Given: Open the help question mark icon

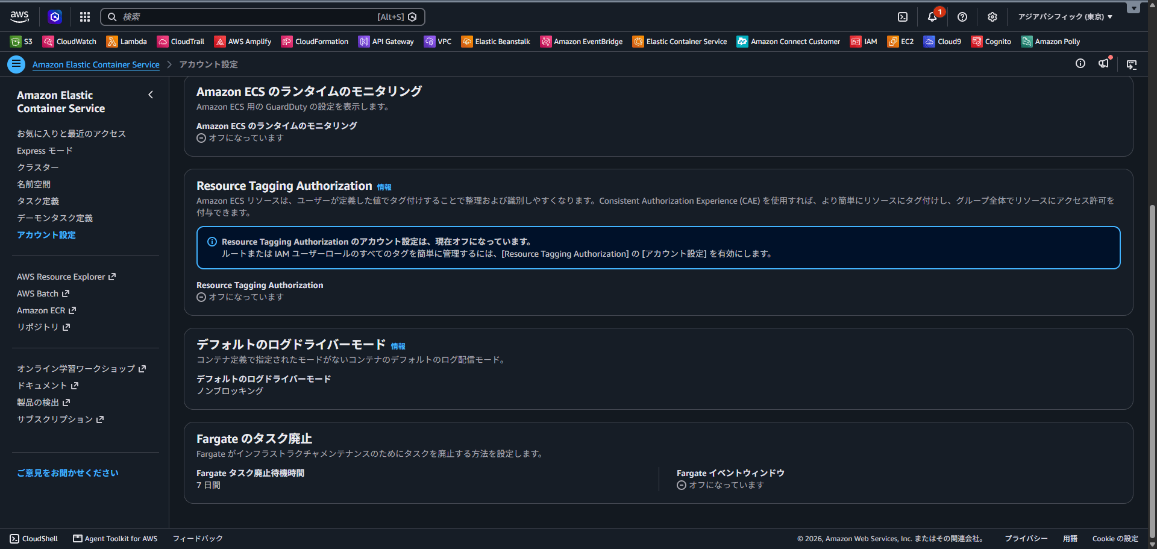Looking at the screenshot, I should click(962, 17).
